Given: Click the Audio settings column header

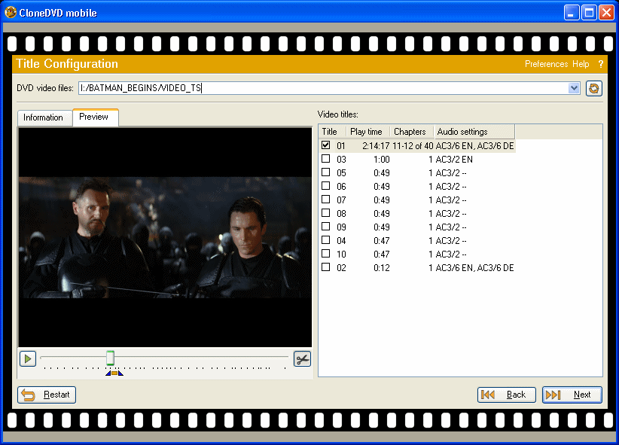Looking at the screenshot, I should click(x=474, y=132).
